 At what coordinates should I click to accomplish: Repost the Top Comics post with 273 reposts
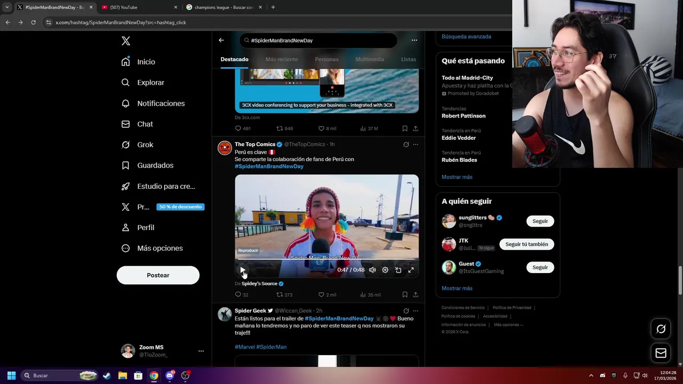(284, 295)
